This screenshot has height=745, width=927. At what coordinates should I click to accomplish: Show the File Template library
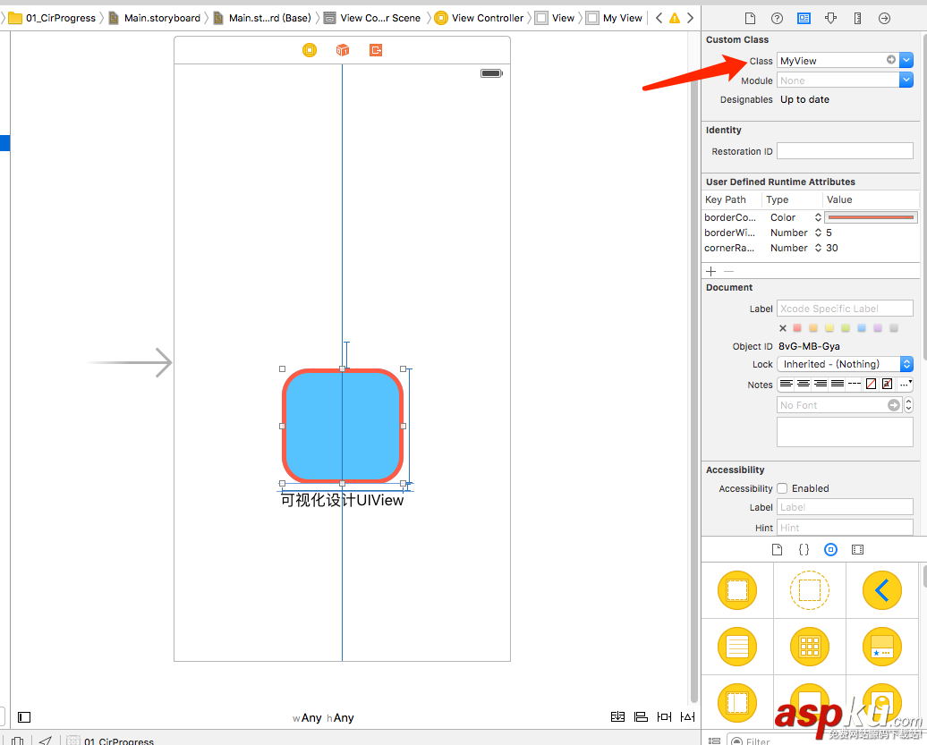coord(777,550)
